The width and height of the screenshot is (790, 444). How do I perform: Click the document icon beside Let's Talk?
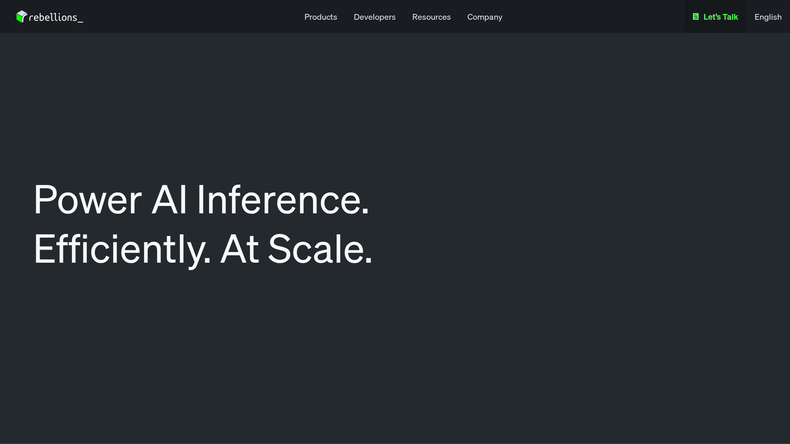click(695, 17)
